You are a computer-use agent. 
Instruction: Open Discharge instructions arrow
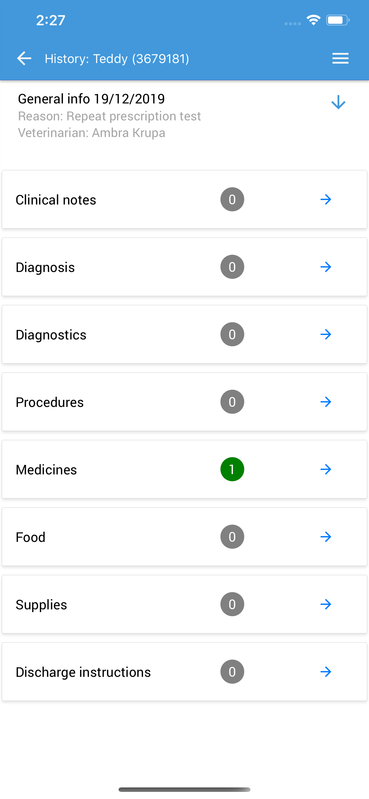(x=326, y=672)
